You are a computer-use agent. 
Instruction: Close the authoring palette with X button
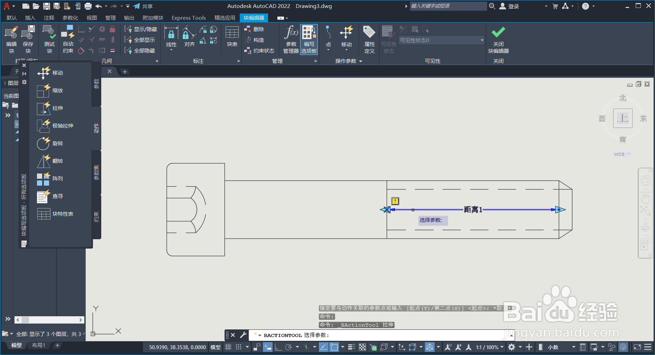tap(24, 65)
